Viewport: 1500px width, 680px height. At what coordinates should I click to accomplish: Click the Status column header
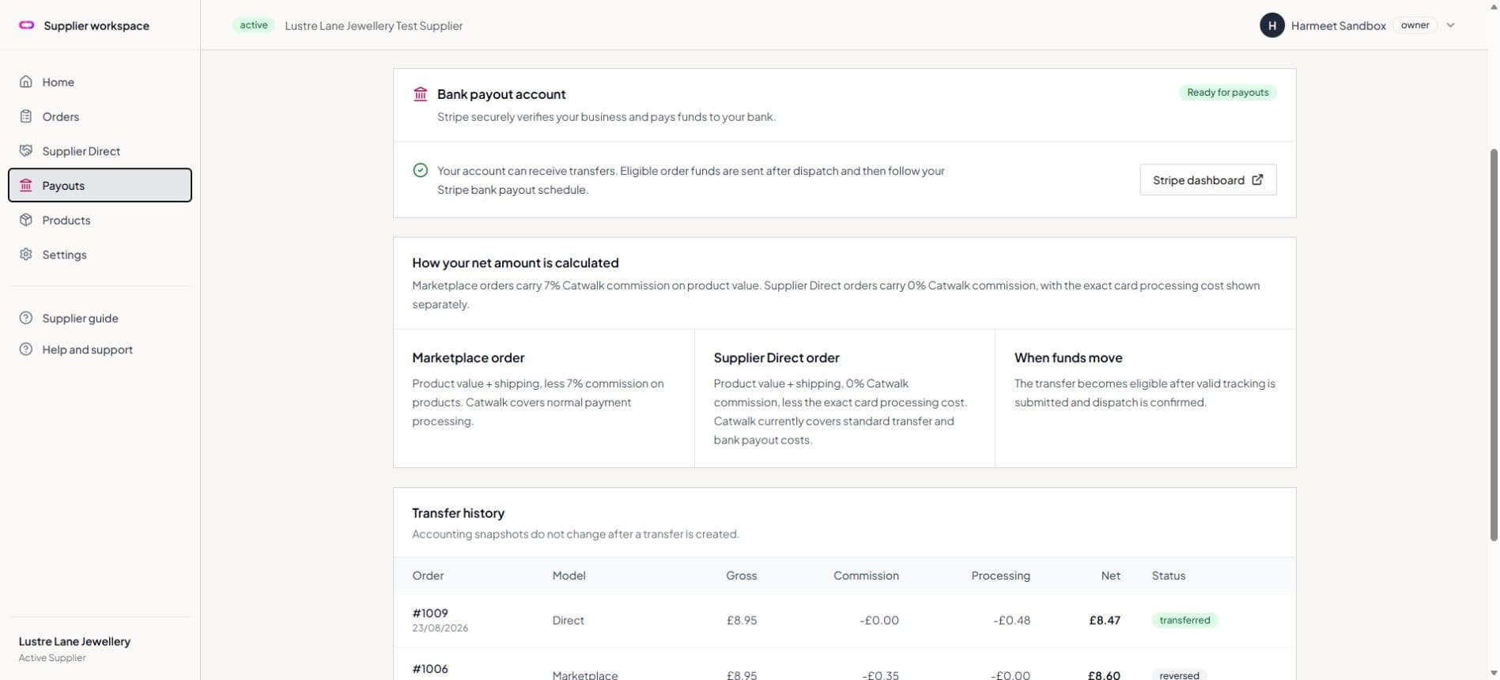click(x=1168, y=575)
